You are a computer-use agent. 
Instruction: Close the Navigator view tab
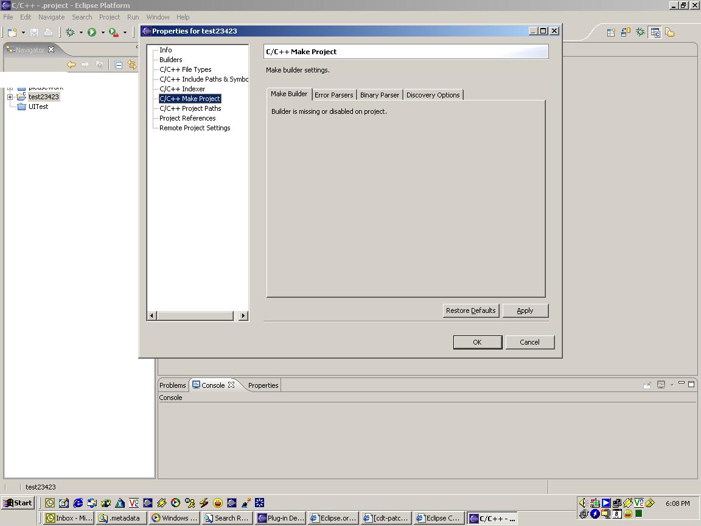pos(51,49)
